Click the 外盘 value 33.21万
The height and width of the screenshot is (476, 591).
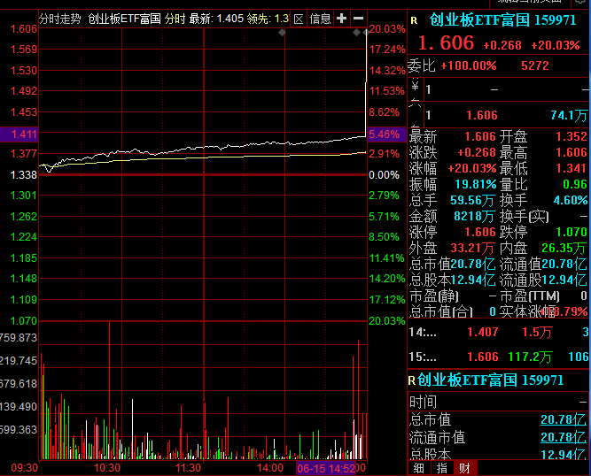pos(472,248)
